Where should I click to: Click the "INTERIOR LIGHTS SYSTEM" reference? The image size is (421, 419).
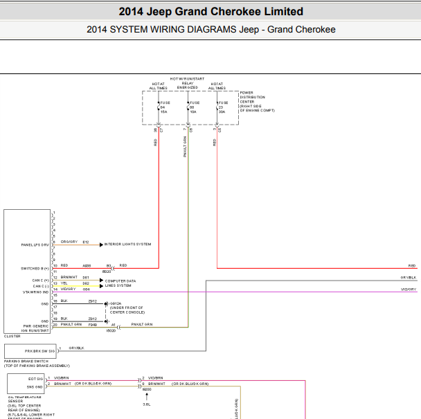(127, 244)
